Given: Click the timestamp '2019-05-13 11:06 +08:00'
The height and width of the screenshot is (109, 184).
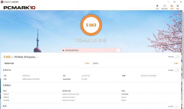Looking at the screenshot, I should pyautogui.click(x=148, y=76).
